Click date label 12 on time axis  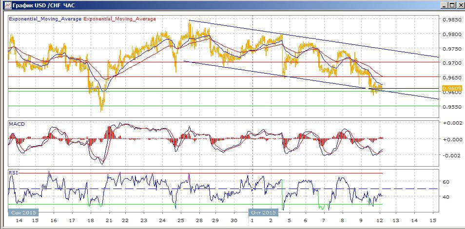[x=380, y=221]
